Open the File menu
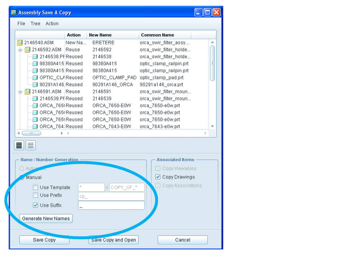The height and width of the screenshot is (261, 348). coord(21,24)
